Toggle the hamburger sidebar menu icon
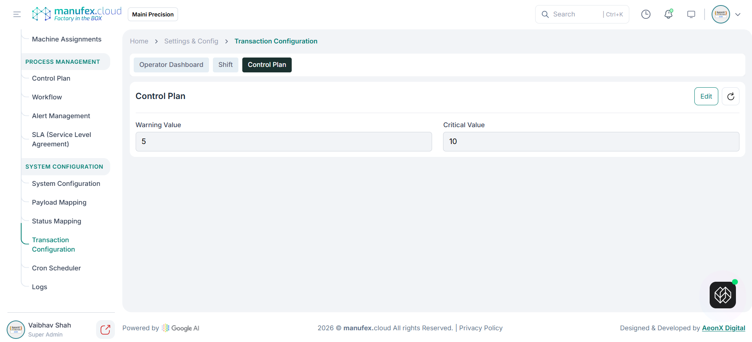 (x=17, y=14)
